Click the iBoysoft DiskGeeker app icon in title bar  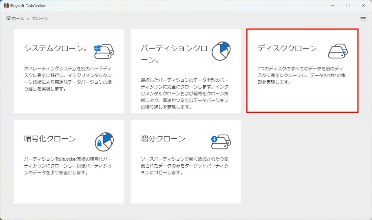6,6
